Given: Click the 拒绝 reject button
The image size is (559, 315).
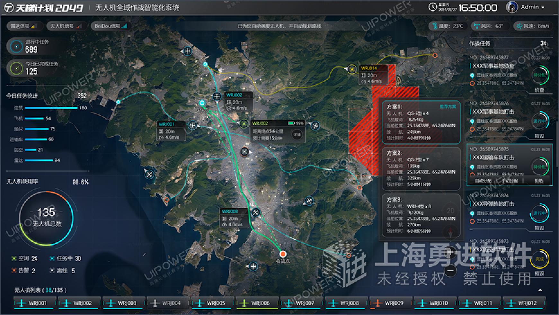Looking at the screenshot, I should [x=539, y=181].
